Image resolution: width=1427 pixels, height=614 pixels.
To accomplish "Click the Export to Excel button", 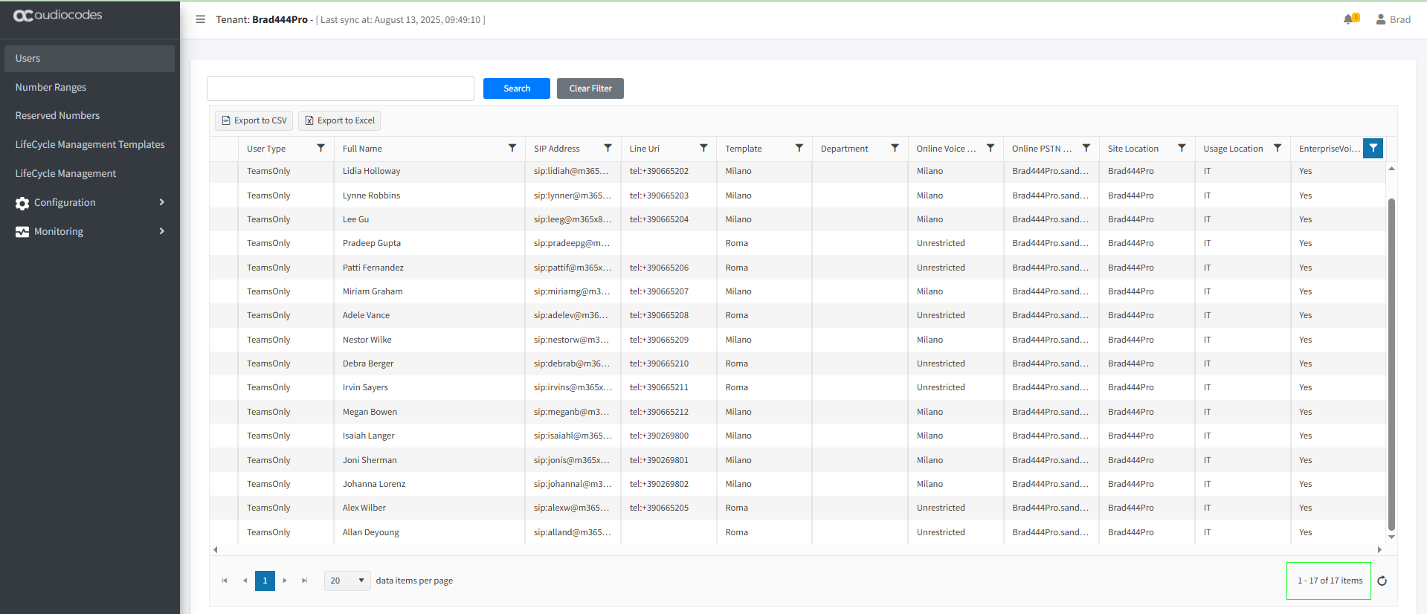I will coord(339,120).
